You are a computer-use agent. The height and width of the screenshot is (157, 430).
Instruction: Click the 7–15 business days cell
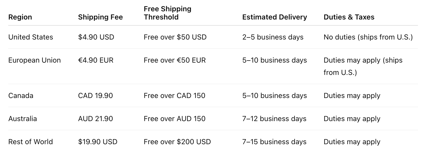click(274, 142)
